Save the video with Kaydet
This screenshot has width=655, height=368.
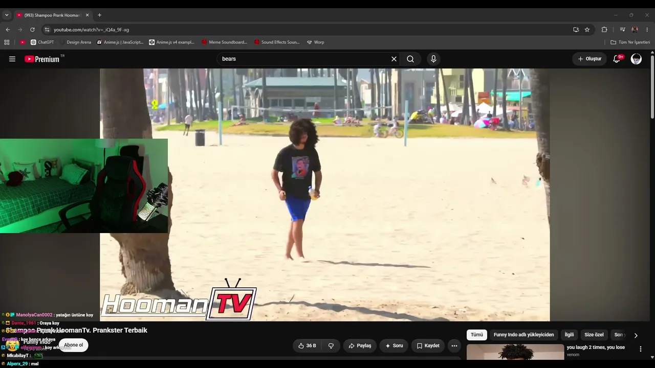tap(428, 346)
